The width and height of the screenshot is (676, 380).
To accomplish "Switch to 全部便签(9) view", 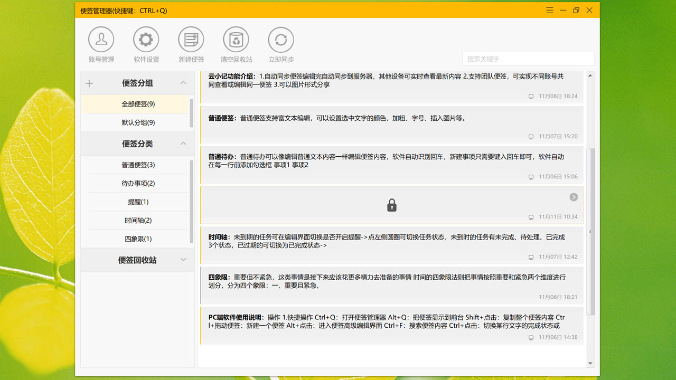I will [137, 103].
